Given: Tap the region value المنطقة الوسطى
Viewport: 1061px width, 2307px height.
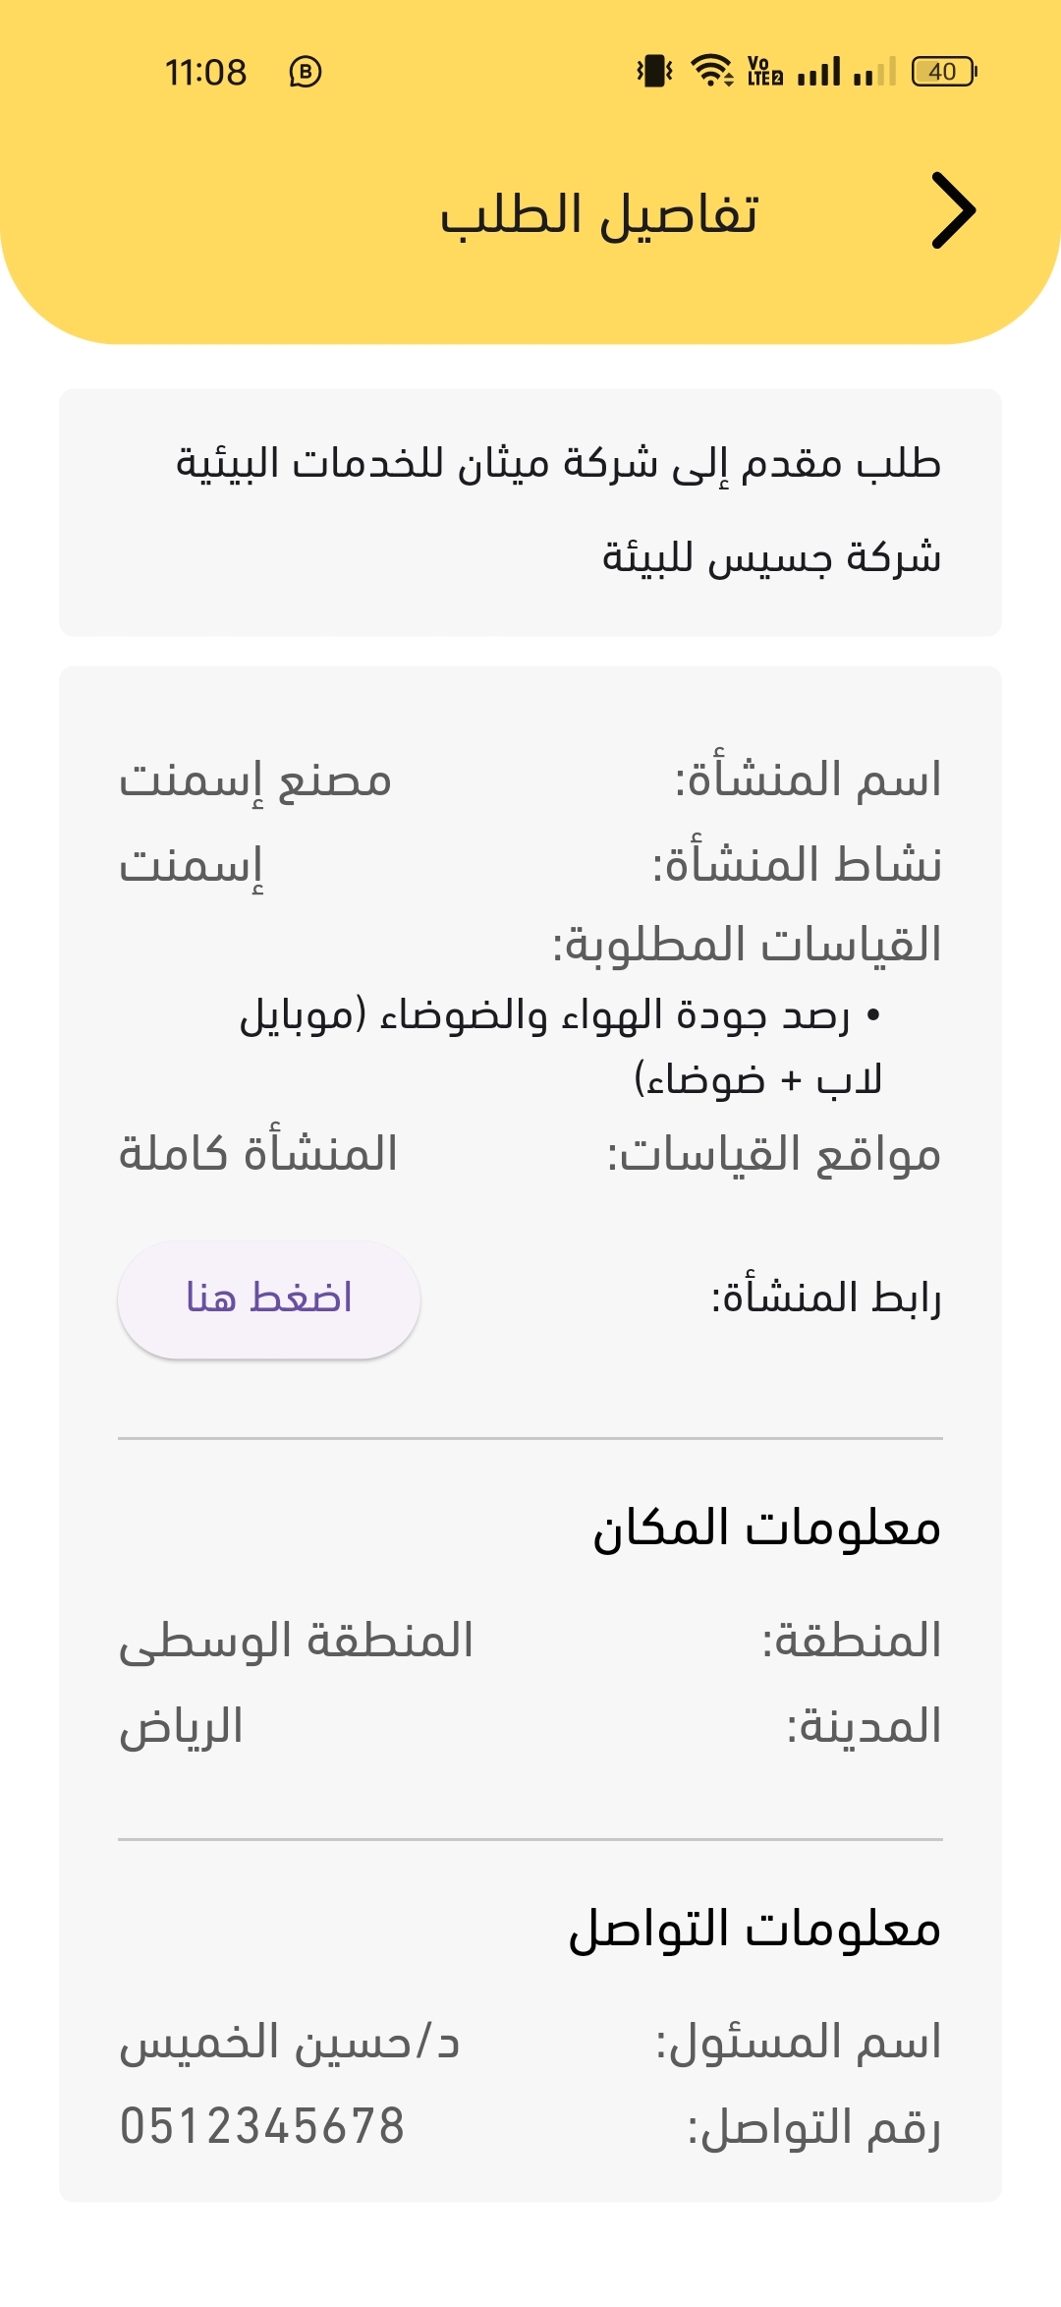Looking at the screenshot, I should [297, 1642].
